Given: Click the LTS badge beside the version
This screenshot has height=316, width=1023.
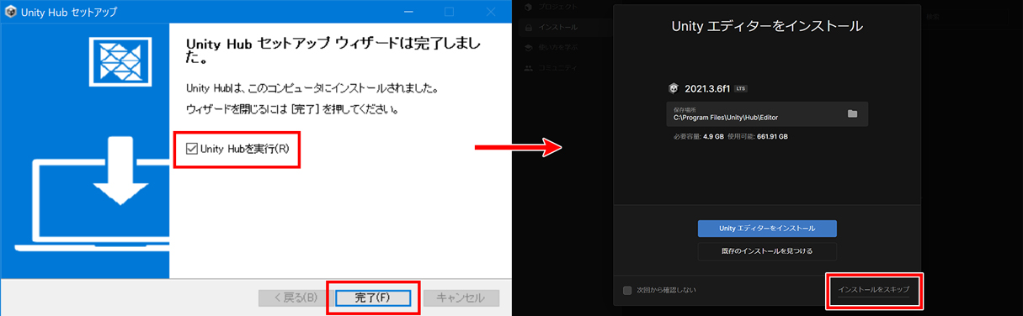Looking at the screenshot, I should click(x=740, y=87).
